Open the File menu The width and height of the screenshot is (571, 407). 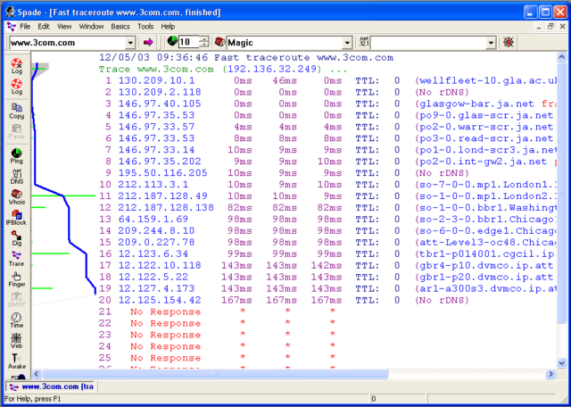pyautogui.click(x=25, y=26)
